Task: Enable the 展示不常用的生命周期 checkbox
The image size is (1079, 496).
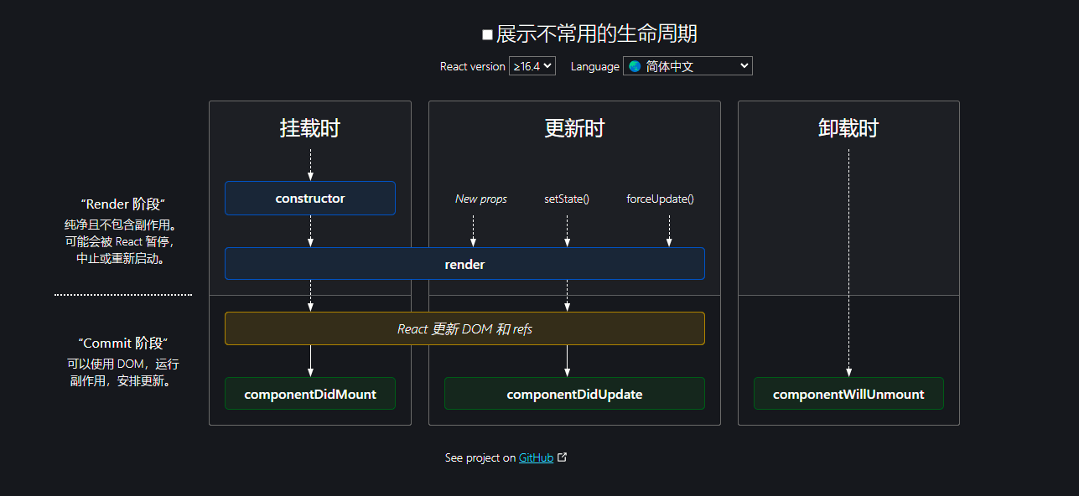Action: pos(487,34)
